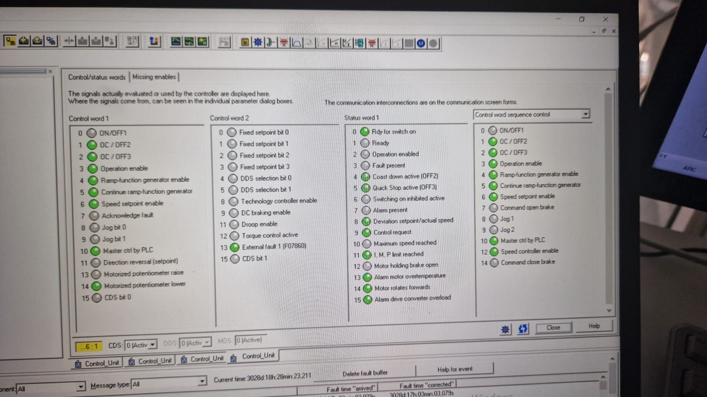This screenshot has width=707, height=397.
Task: Click the U/f characteristic icon in toolbar
Action: tap(347, 43)
